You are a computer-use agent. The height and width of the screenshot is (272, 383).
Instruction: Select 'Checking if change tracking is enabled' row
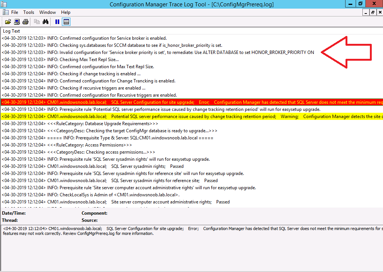tap(192, 74)
